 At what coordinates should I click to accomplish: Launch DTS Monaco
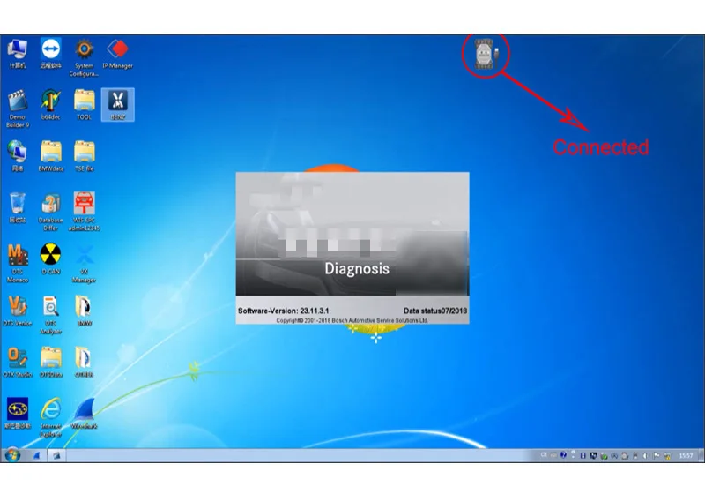pos(18,263)
